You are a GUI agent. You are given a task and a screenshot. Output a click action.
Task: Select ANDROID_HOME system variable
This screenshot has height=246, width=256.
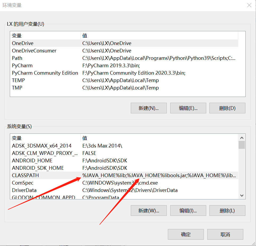click(125, 160)
